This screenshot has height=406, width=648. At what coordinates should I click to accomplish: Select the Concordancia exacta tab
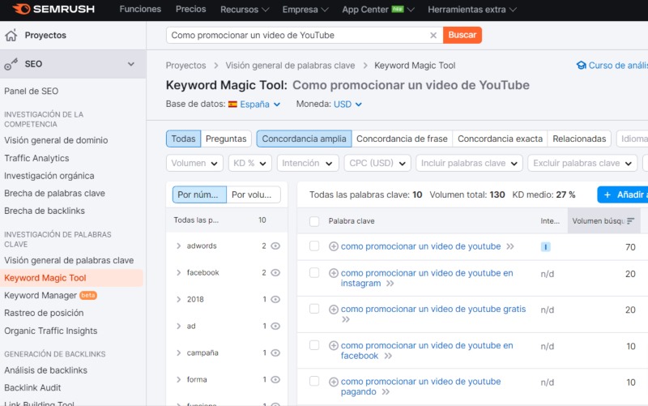[x=500, y=139]
